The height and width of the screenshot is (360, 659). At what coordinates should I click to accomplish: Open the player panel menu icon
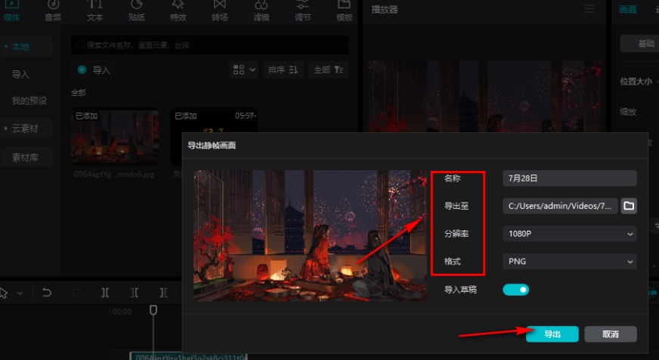589,9
